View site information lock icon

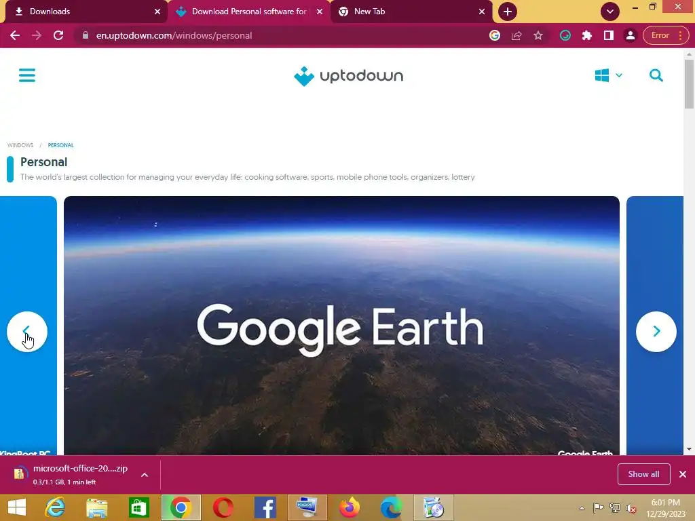click(86, 35)
